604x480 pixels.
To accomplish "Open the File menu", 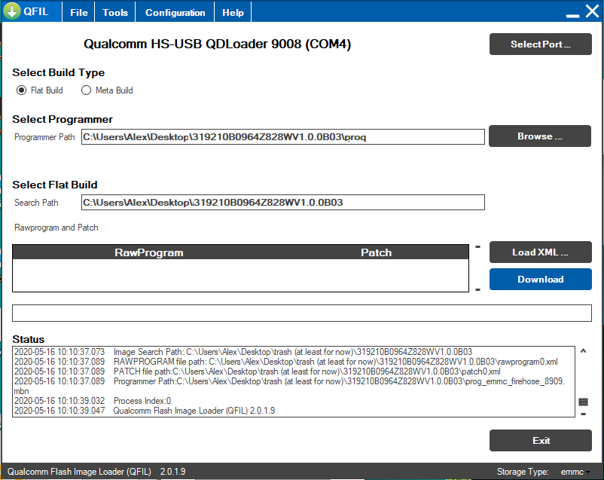I will coord(79,13).
